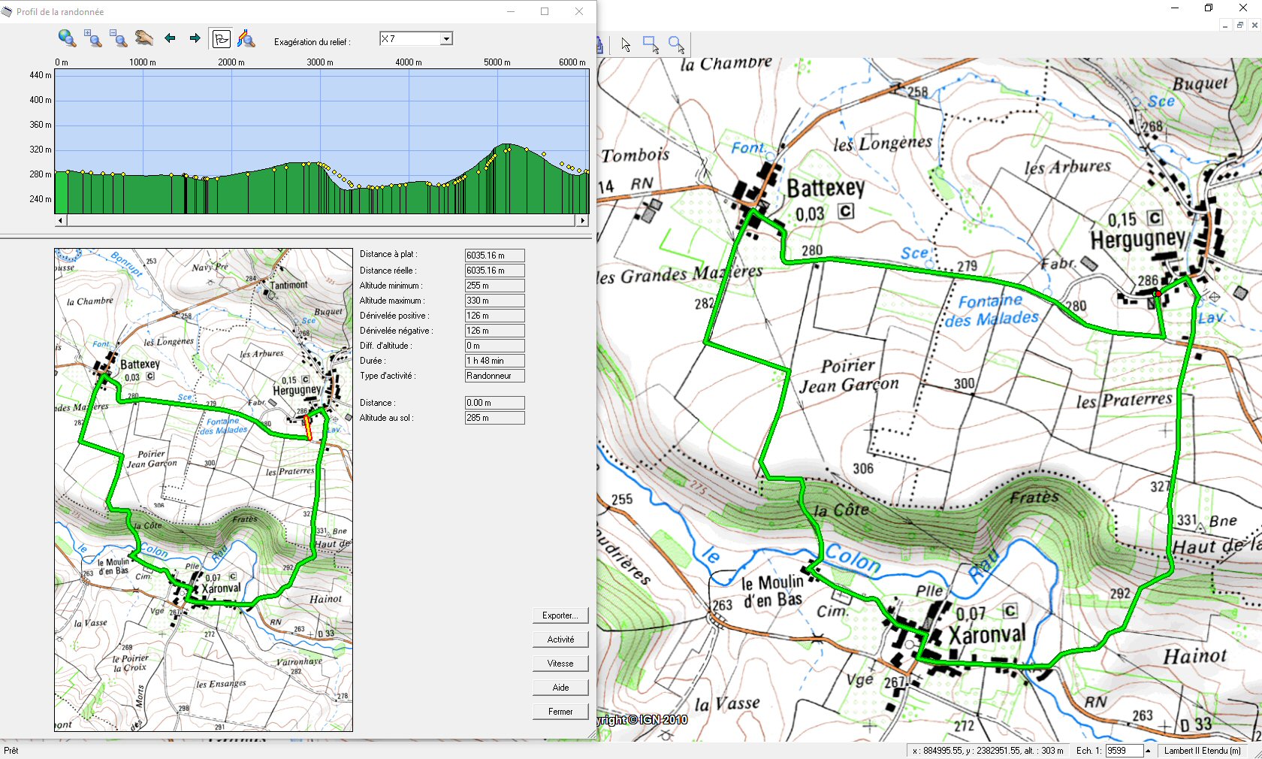The width and height of the screenshot is (1262, 759).
Task: Click the Distance à plat value field
Action: tap(494, 256)
